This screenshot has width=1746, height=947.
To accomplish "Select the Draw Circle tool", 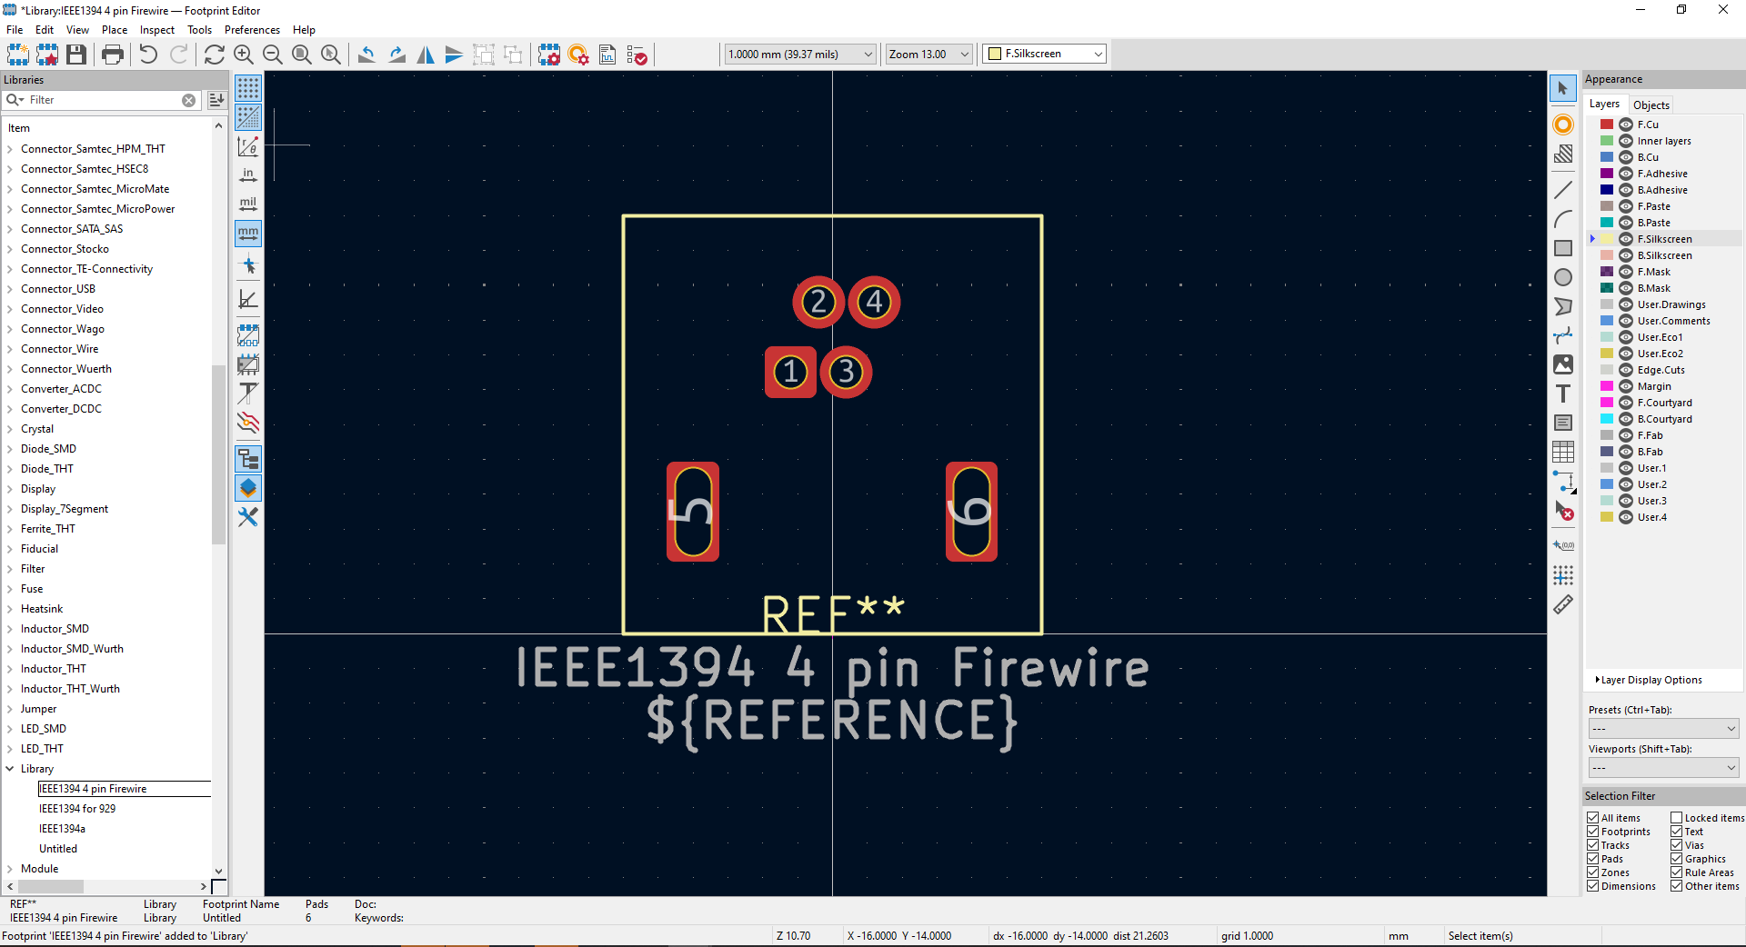I will (x=1562, y=277).
